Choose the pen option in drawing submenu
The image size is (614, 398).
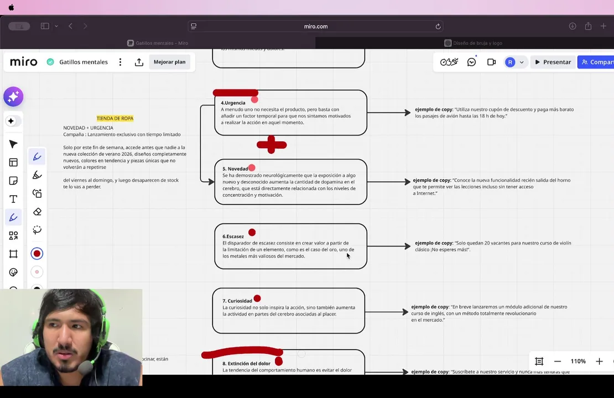click(x=37, y=157)
